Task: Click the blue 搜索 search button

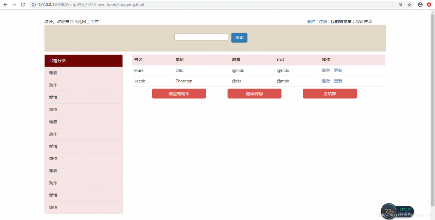Action: pyautogui.click(x=239, y=38)
